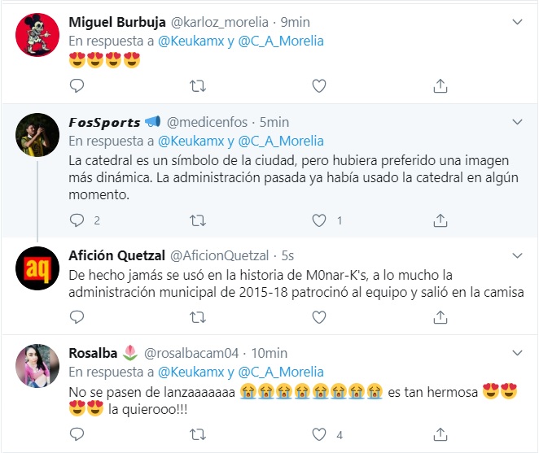This screenshot has width=539, height=453.
Task: Open Afición Quetzal tweet options chevron
Action: pyautogui.click(x=516, y=255)
